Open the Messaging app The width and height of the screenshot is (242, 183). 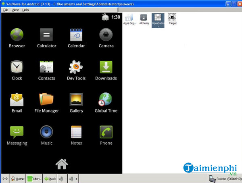click(x=17, y=132)
